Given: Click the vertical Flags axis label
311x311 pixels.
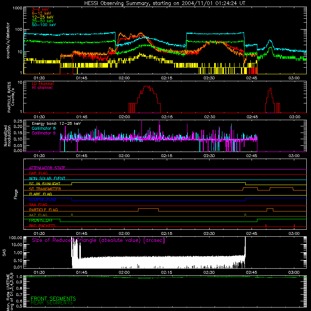Looking at the screenshot, I should pyautogui.click(x=16, y=194).
